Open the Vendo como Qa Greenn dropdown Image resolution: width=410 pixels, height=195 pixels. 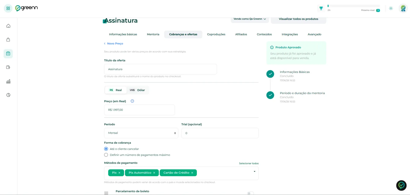click(250, 19)
